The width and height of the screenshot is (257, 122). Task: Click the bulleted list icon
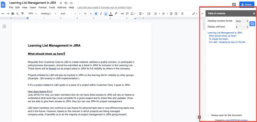pos(163,14)
